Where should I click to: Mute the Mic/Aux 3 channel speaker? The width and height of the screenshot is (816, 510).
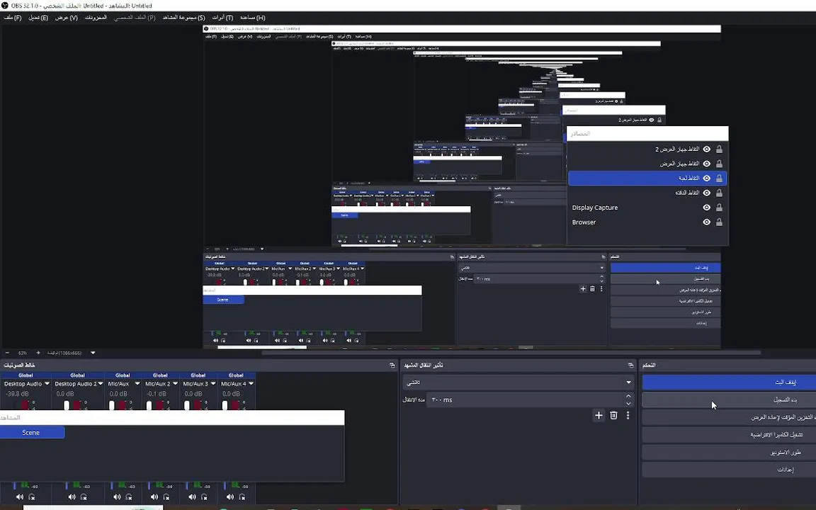(193, 497)
